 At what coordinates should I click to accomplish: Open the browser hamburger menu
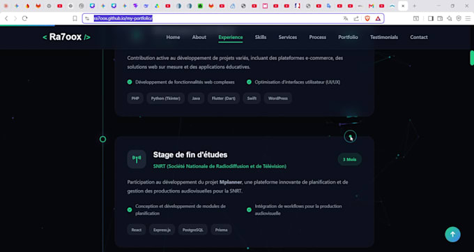point(468,18)
